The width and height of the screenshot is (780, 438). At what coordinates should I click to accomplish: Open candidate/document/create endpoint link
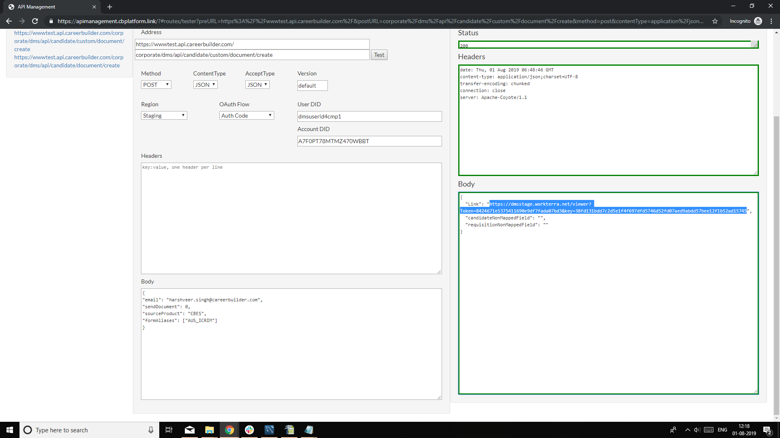(x=69, y=61)
